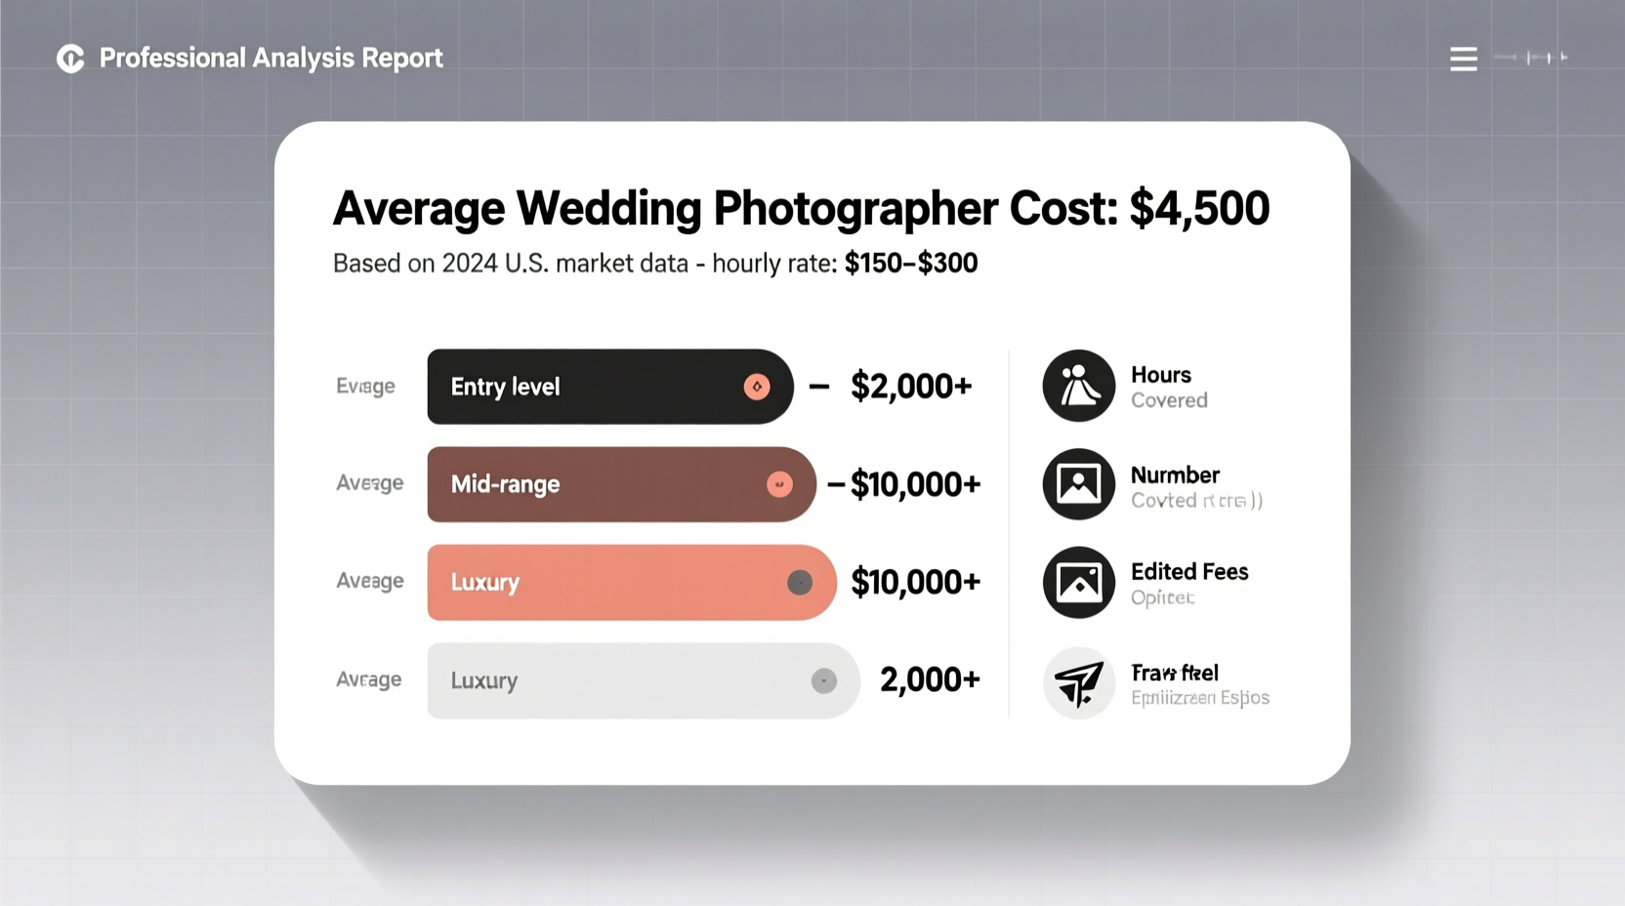The height and width of the screenshot is (906, 1625).
Task: Select the Hours Covered bride icon
Action: pos(1077,386)
